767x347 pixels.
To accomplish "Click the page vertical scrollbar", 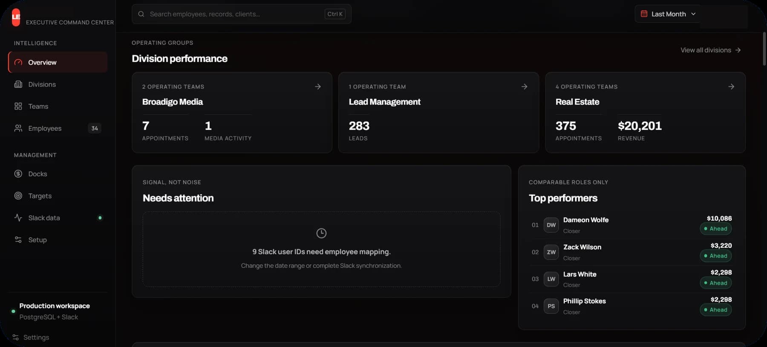I will (x=764, y=49).
